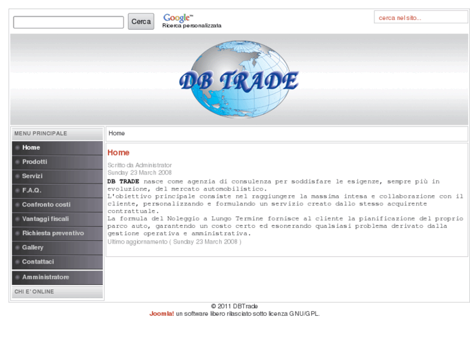Click the bullet icon beside Home menu item
470x352 pixels.
coord(17,148)
